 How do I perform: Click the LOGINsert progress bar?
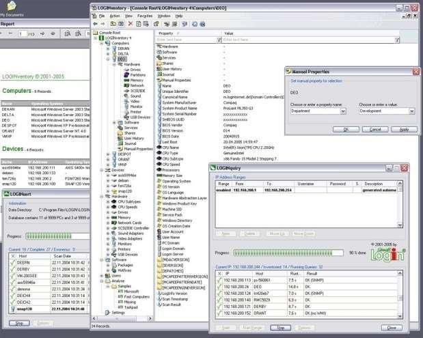pos(57,236)
